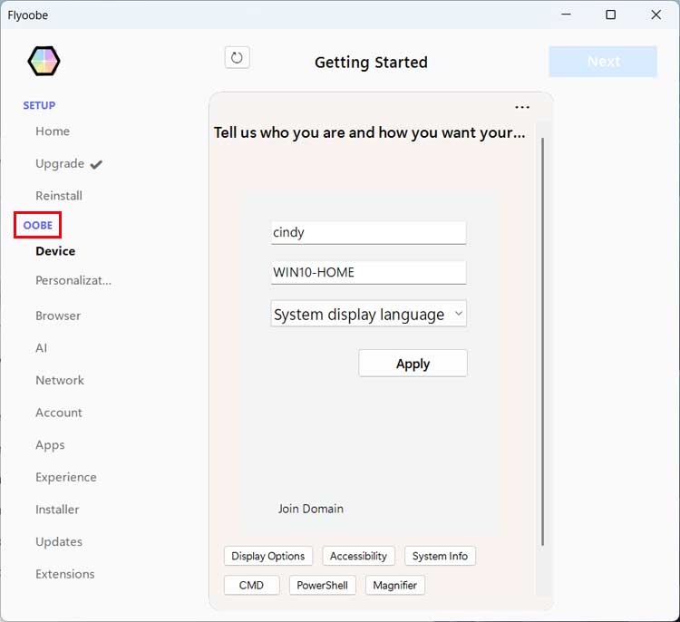Viewport: 680px width, 622px height.
Task: Open the Join Domain link
Action: pos(311,509)
